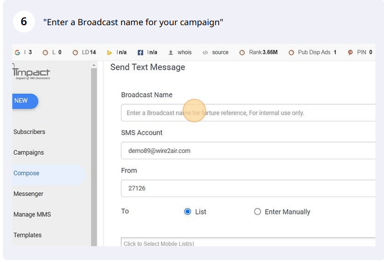This screenshot has width=384, height=262.
Task: Click into the Broadcast Name field
Action: click(x=248, y=113)
